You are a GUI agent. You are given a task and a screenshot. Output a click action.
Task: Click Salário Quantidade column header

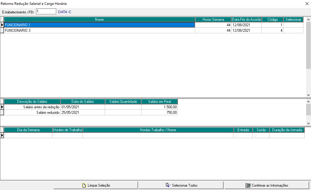coord(123,102)
